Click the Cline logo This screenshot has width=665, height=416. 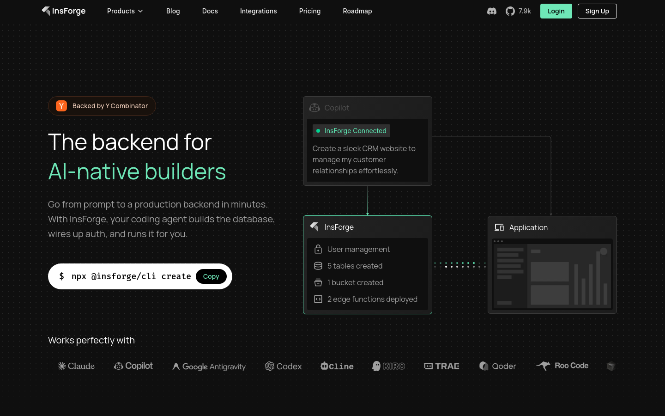[337, 366]
